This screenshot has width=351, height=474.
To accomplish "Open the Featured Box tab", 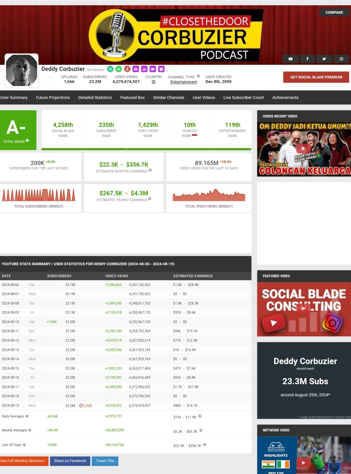I will click(x=133, y=98).
